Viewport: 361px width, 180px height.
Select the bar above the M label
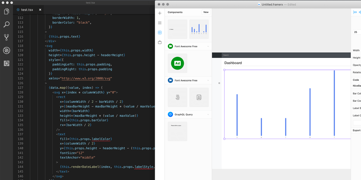click(x=261, y=127)
